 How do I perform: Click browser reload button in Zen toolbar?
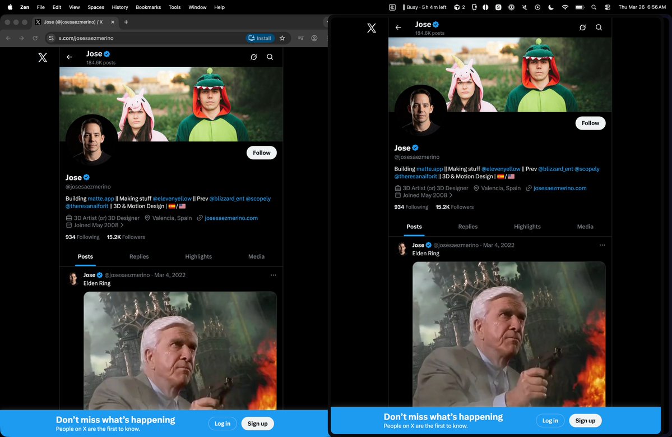pyautogui.click(x=35, y=38)
